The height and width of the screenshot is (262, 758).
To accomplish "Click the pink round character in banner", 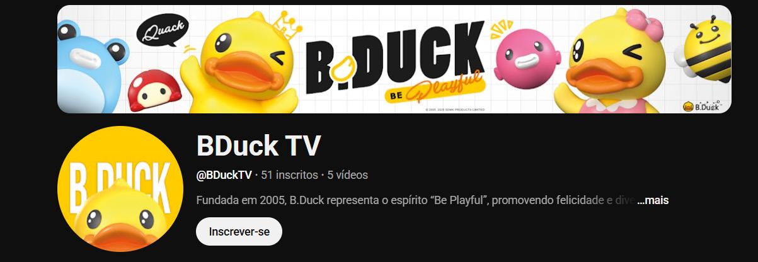I will click(524, 59).
